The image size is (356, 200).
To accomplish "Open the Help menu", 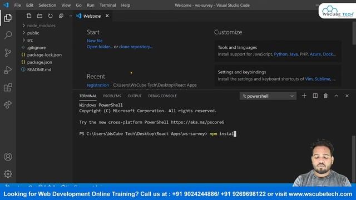I will tap(126, 5).
